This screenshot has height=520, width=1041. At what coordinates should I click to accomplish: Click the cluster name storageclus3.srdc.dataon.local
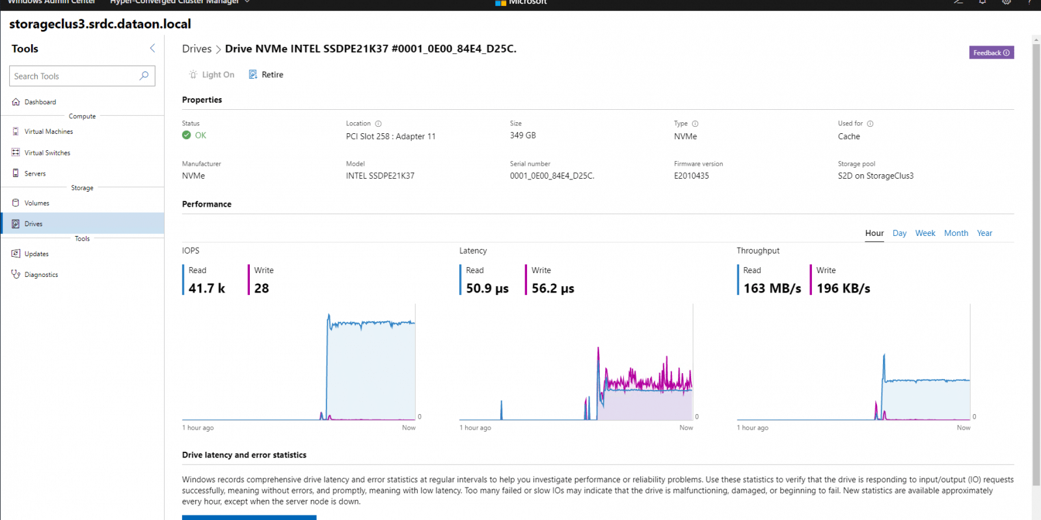(100, 24)
